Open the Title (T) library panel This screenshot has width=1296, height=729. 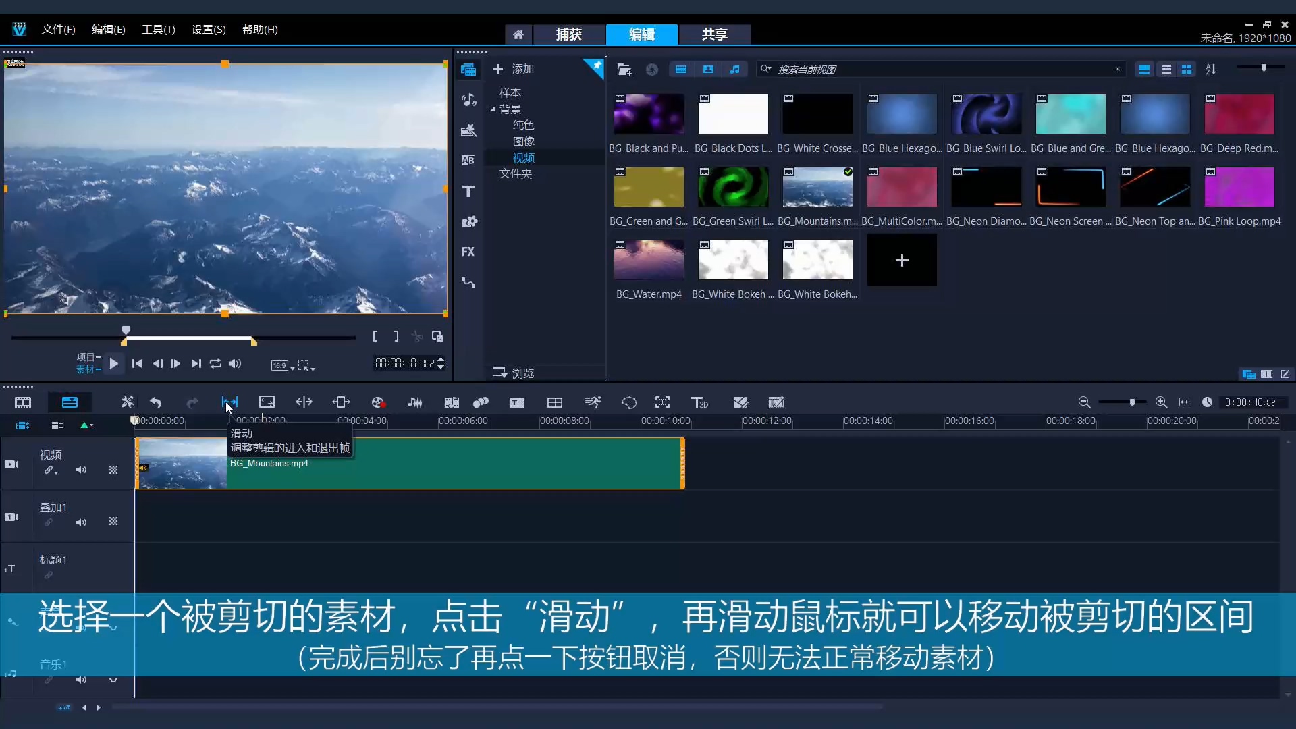(x=468, y=192)
